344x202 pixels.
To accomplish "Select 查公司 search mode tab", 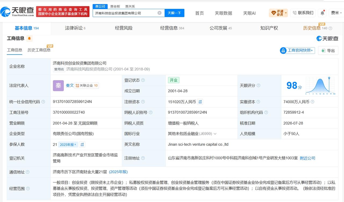I will [100, 6].
